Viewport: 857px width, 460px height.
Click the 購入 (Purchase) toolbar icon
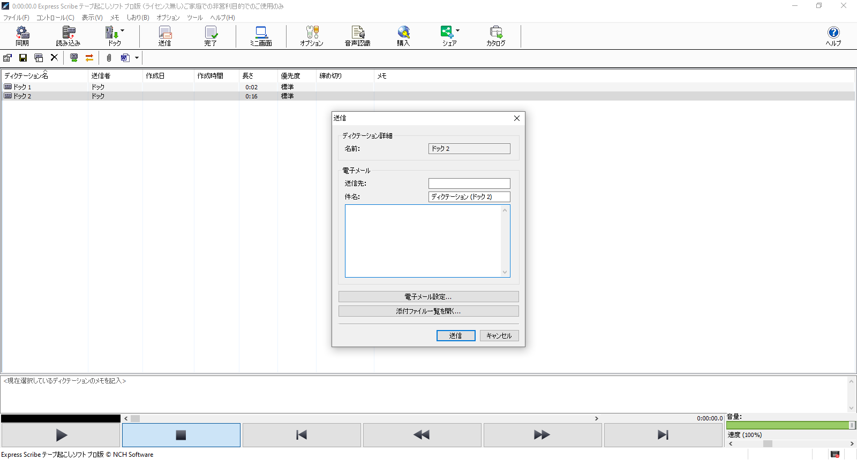(403, 36)
